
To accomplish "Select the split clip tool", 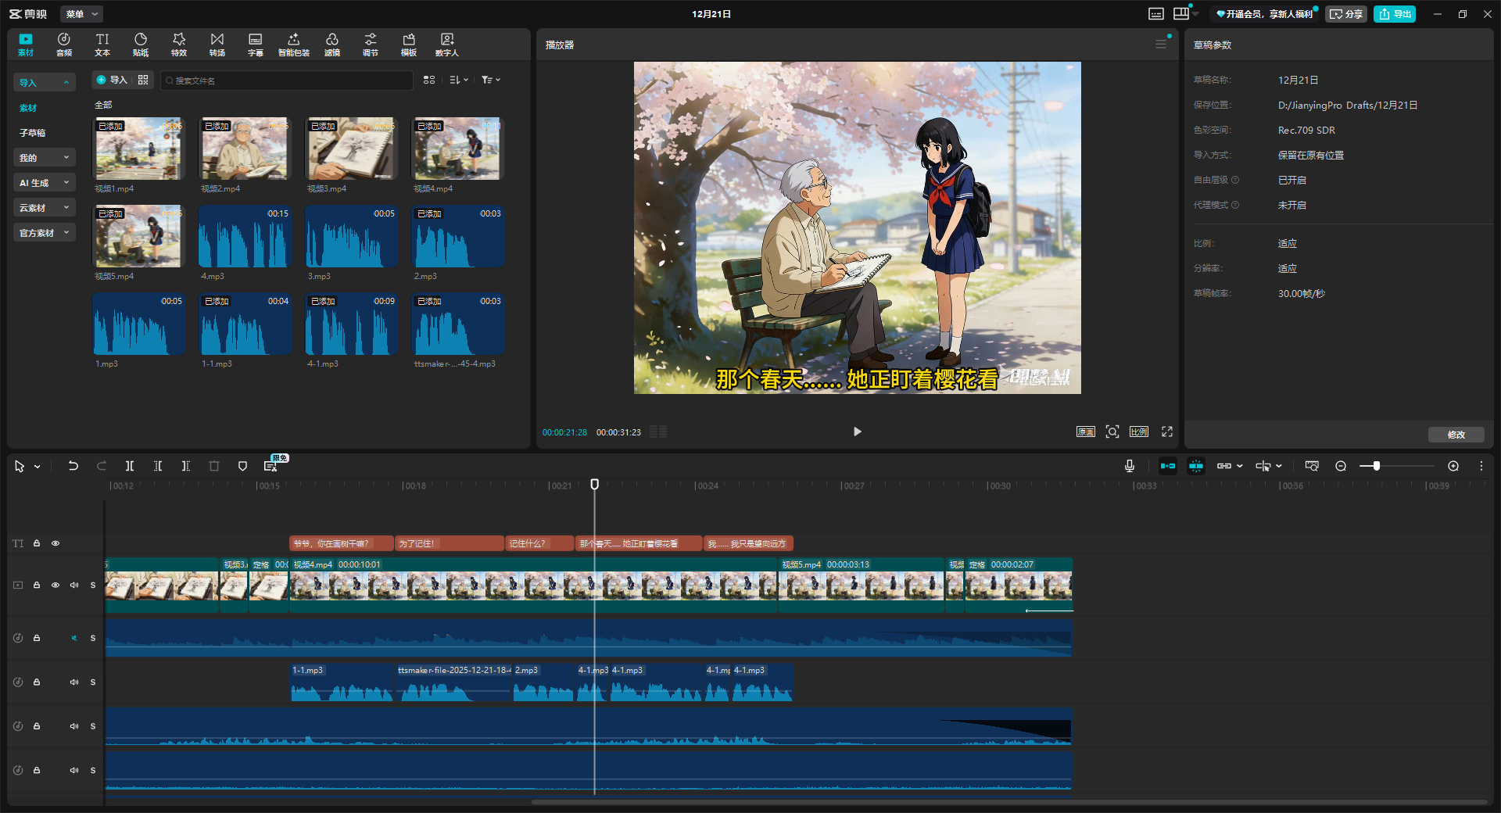I will (x=130, y=466).
